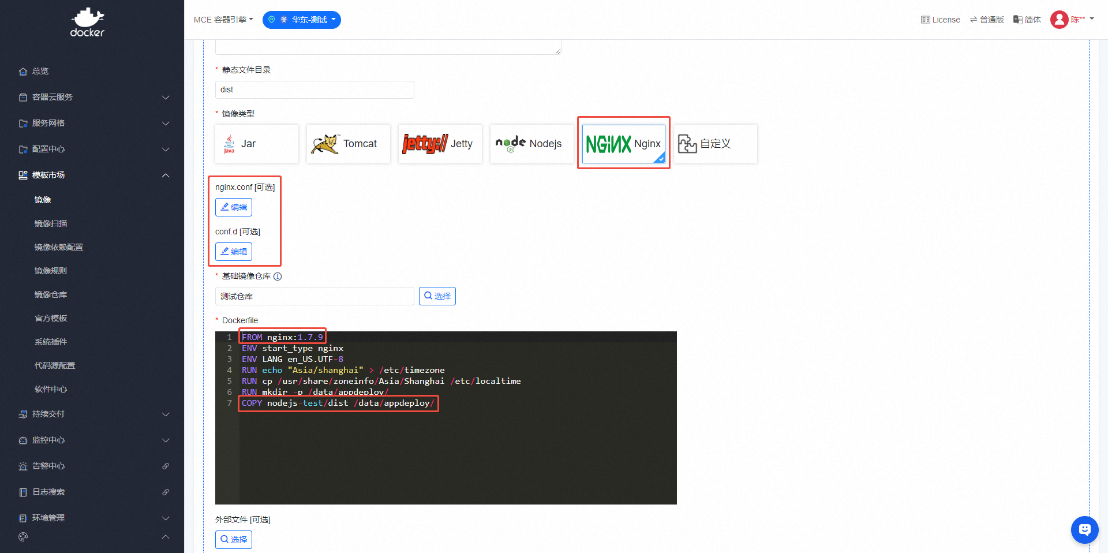The height and width of the screenshot is (553, 1108).
Task: Open the chat support bubble icon
Action: [1084, 529]
